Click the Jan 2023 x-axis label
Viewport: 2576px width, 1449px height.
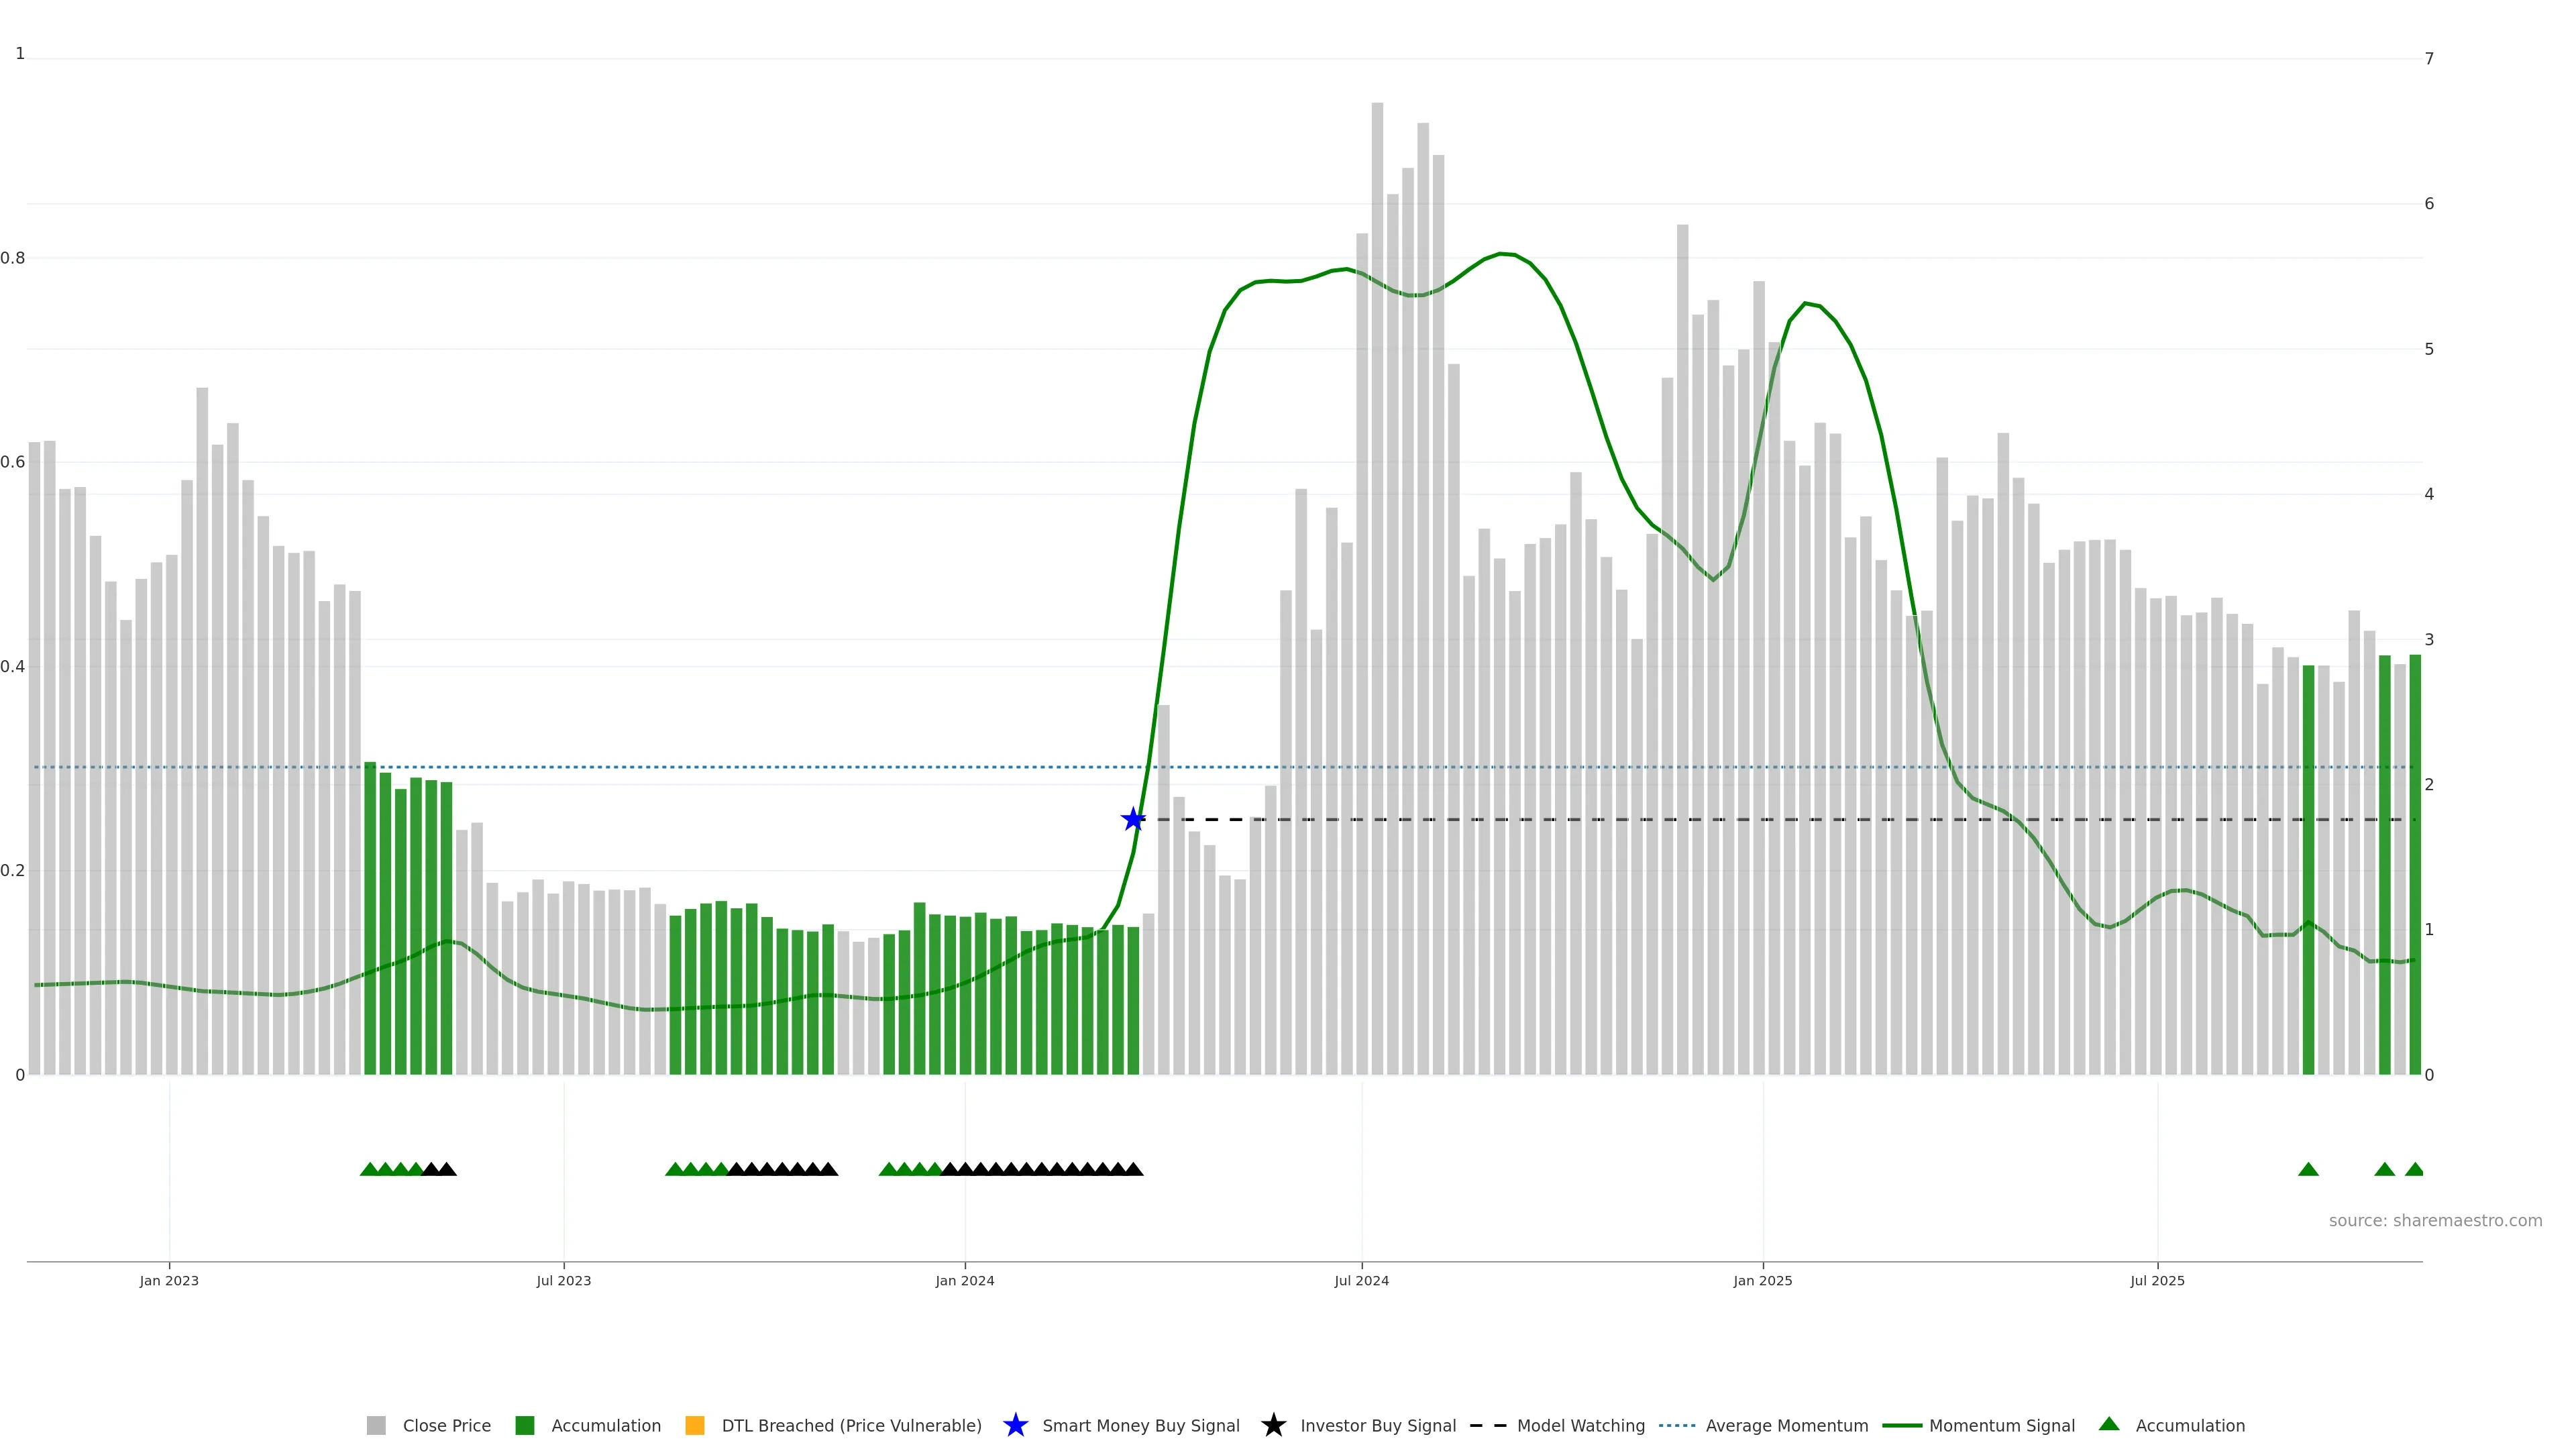(x=169, y=1281)
